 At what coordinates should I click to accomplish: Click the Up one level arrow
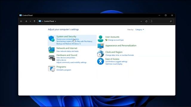pyautogui.click(x=35, y=21)
